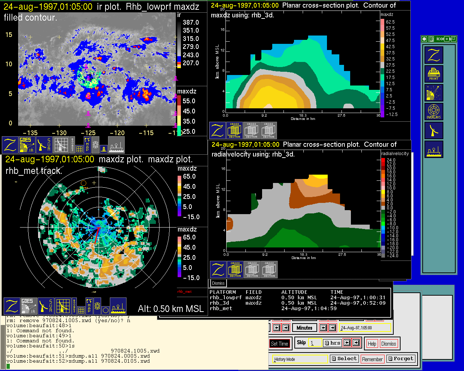The height and width of the screenshot is (371, 464).
Task: Toggle the grayed BOUNDS overlay in the ir plot toolbar
Action: [x=72, y=144]
